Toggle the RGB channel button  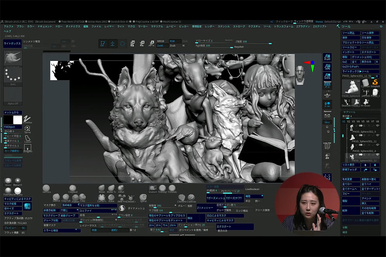pos(173,41)
